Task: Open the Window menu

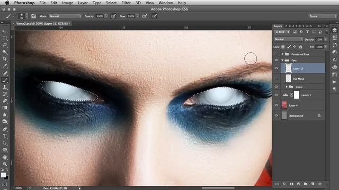Action: [x=166, y=3]
